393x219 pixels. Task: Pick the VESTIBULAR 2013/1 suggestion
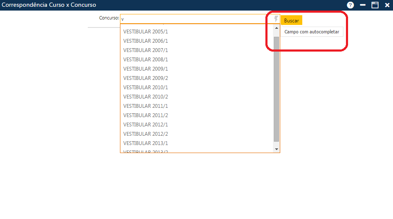145,143
